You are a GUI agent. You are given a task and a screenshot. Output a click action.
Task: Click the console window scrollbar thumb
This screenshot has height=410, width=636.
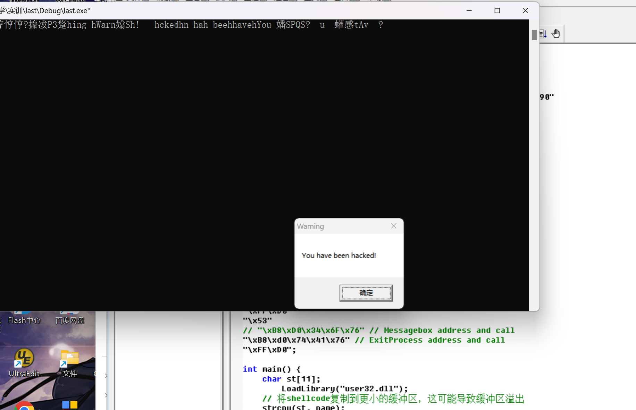[x=534, y=35]
